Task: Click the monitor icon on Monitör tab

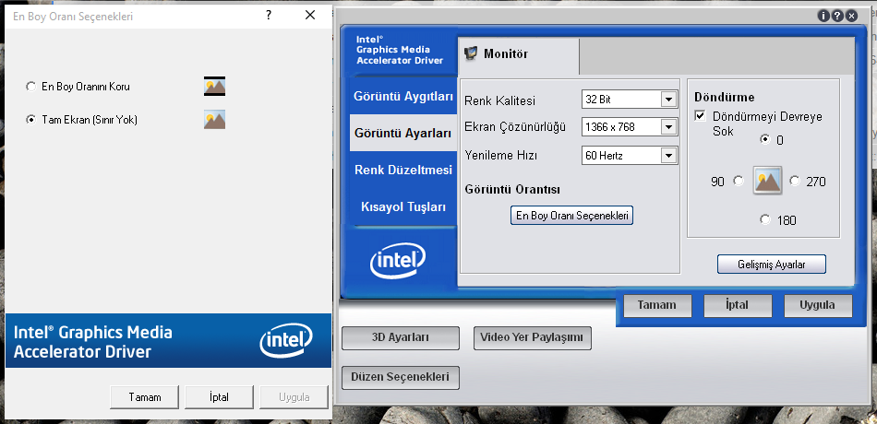Action: pyautogui.click(x=472, y=54)
